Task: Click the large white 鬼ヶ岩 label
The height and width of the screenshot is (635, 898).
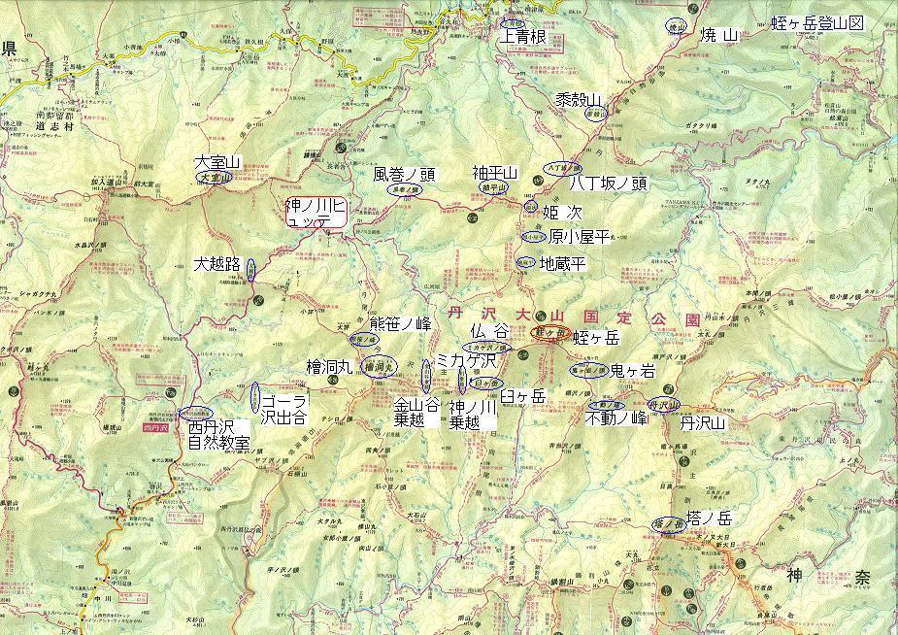Action: pyautogui.click(x=632, y=371)
